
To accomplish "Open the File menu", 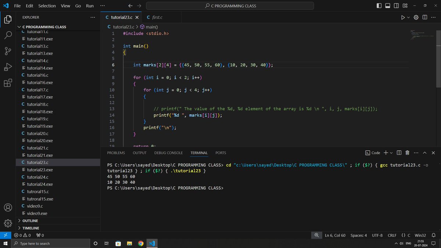I will pyautogui.click(x=17, y=6).
